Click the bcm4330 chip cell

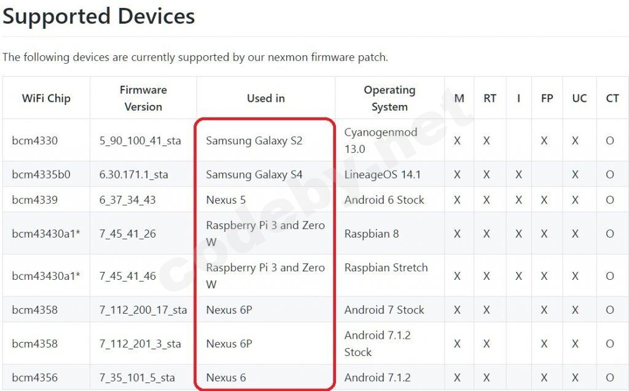pyautogui.click(x=35, y=141)
